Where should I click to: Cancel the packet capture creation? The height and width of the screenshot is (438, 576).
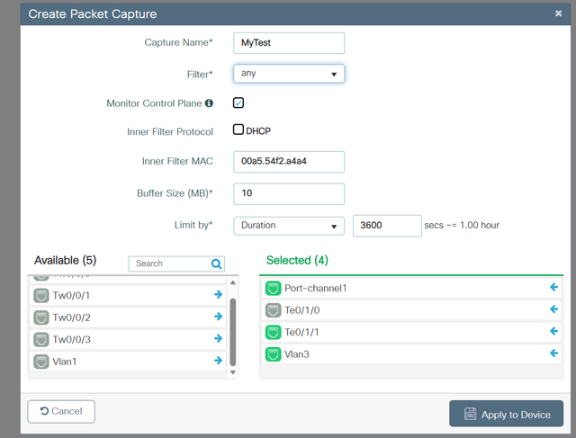click(61, 412)
